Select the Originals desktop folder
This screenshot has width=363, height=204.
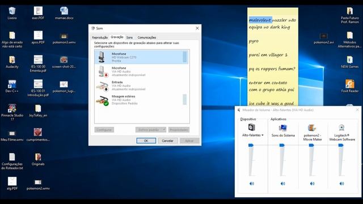(38, 160)
